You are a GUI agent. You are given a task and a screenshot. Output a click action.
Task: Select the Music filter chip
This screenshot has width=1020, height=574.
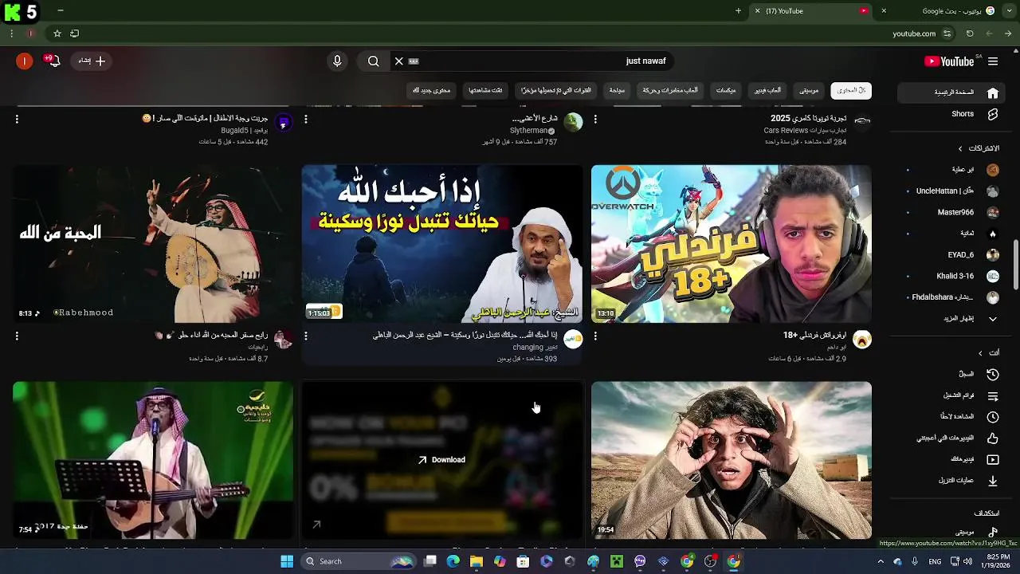[809, 91]
